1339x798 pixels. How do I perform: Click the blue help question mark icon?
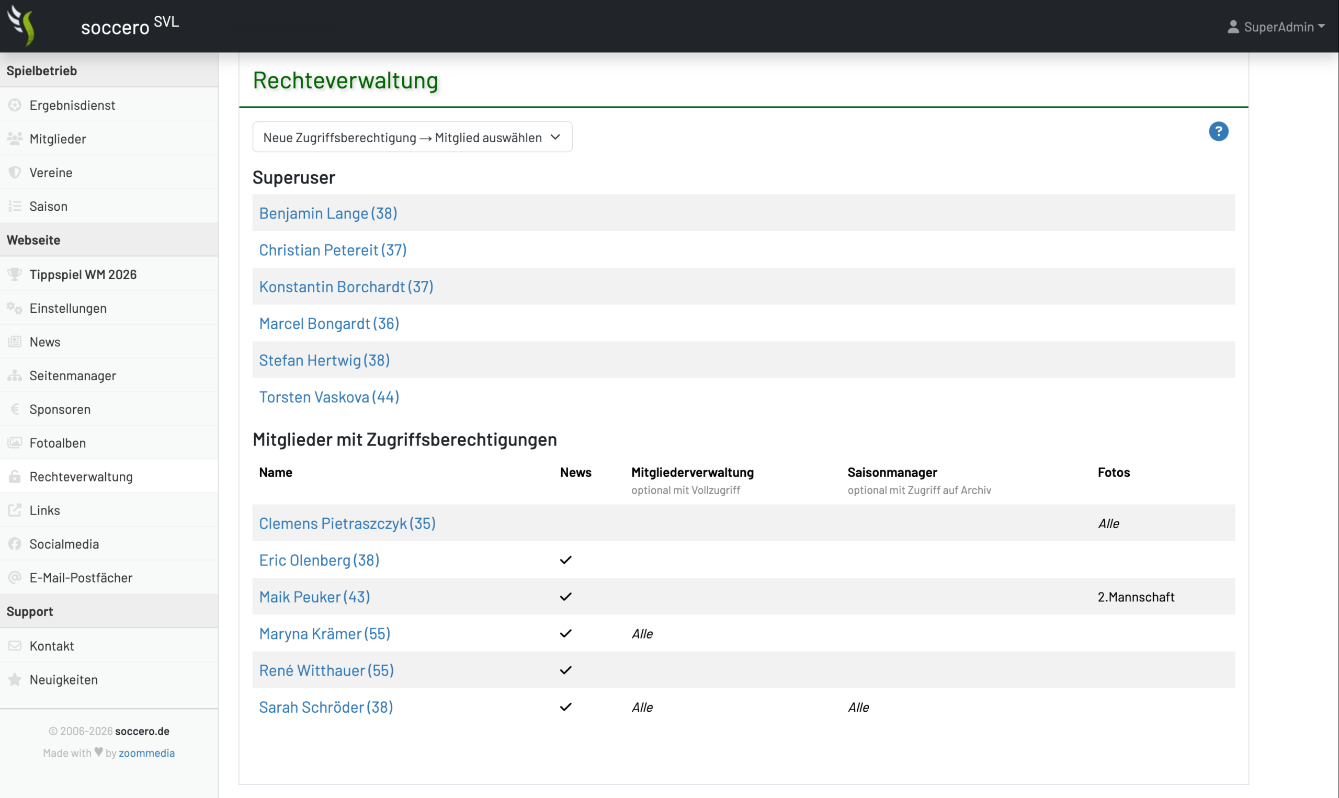pos(1218,131)
